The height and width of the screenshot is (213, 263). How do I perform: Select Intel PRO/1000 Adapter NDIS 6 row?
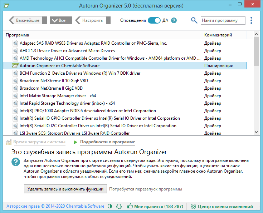pyautogui.click(x=125, y=111)
